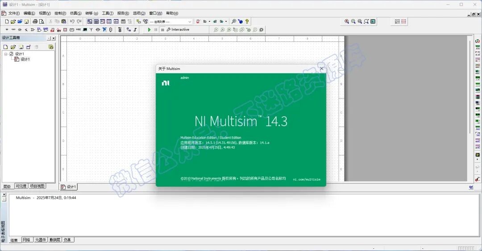The width and height of the screenshot is (482, 251).
Task: Place an Indicator component
Action: pos(65,30)
